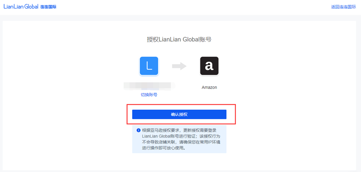
Task: Select the blue L account avatar
Action: 149,66
